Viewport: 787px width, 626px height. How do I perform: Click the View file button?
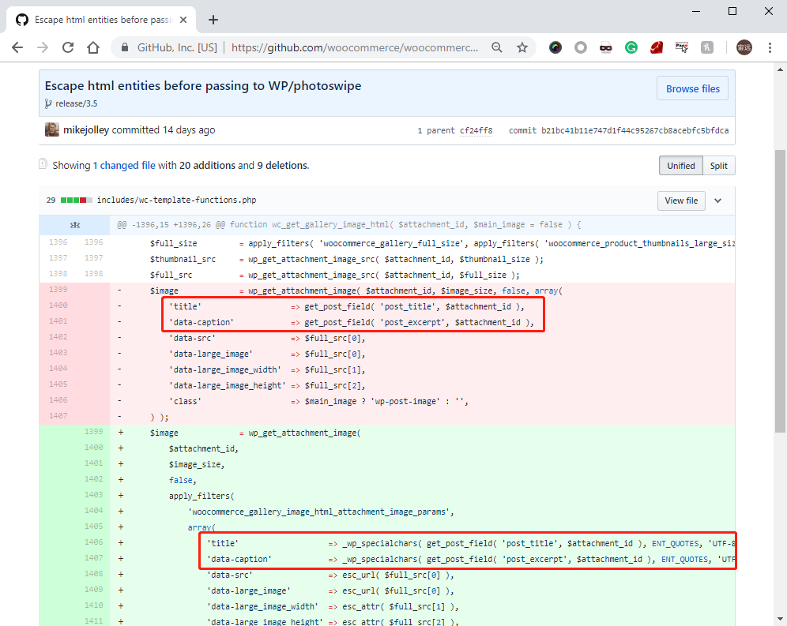pos(681,201)
